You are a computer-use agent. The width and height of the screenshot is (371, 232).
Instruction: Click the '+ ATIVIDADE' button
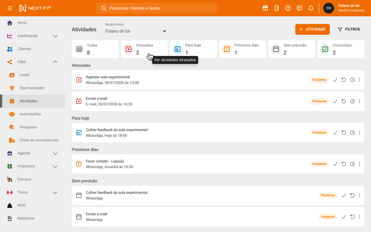(x=312, y=29)
